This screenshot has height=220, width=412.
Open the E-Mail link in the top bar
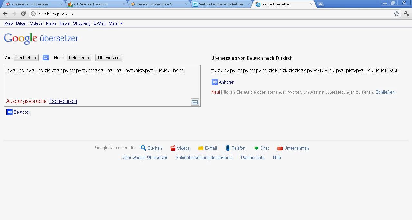[99, 23]
